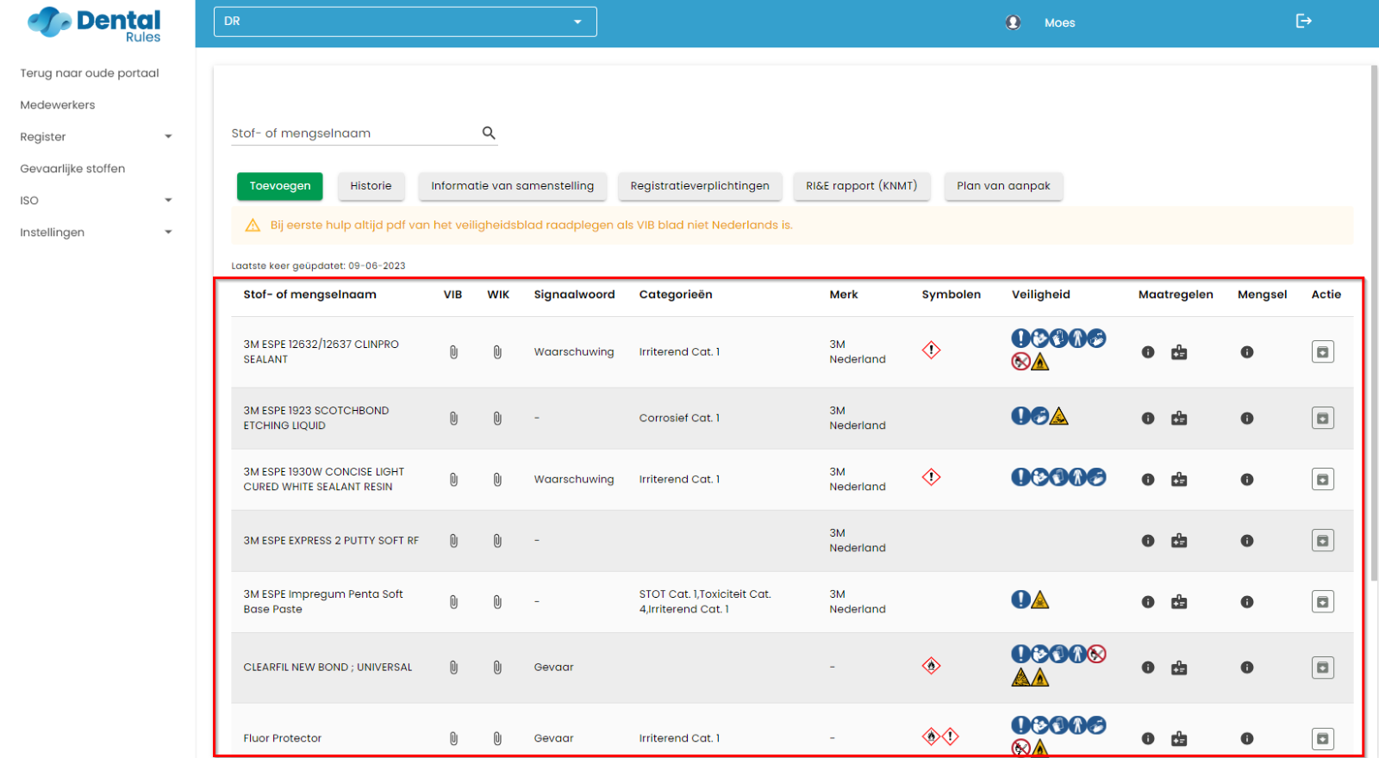Open first-aid kit icon for Impregum Penta Soft row
This screenshot has height=758, width=1379.
[x=1179, y=602]
